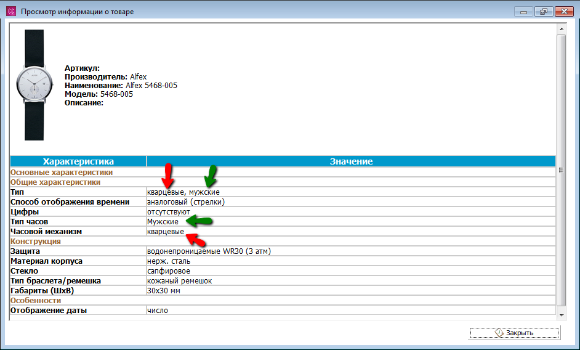Click the value число
The height and width of the screenshot is (350, 580).
tap(158, 311)
